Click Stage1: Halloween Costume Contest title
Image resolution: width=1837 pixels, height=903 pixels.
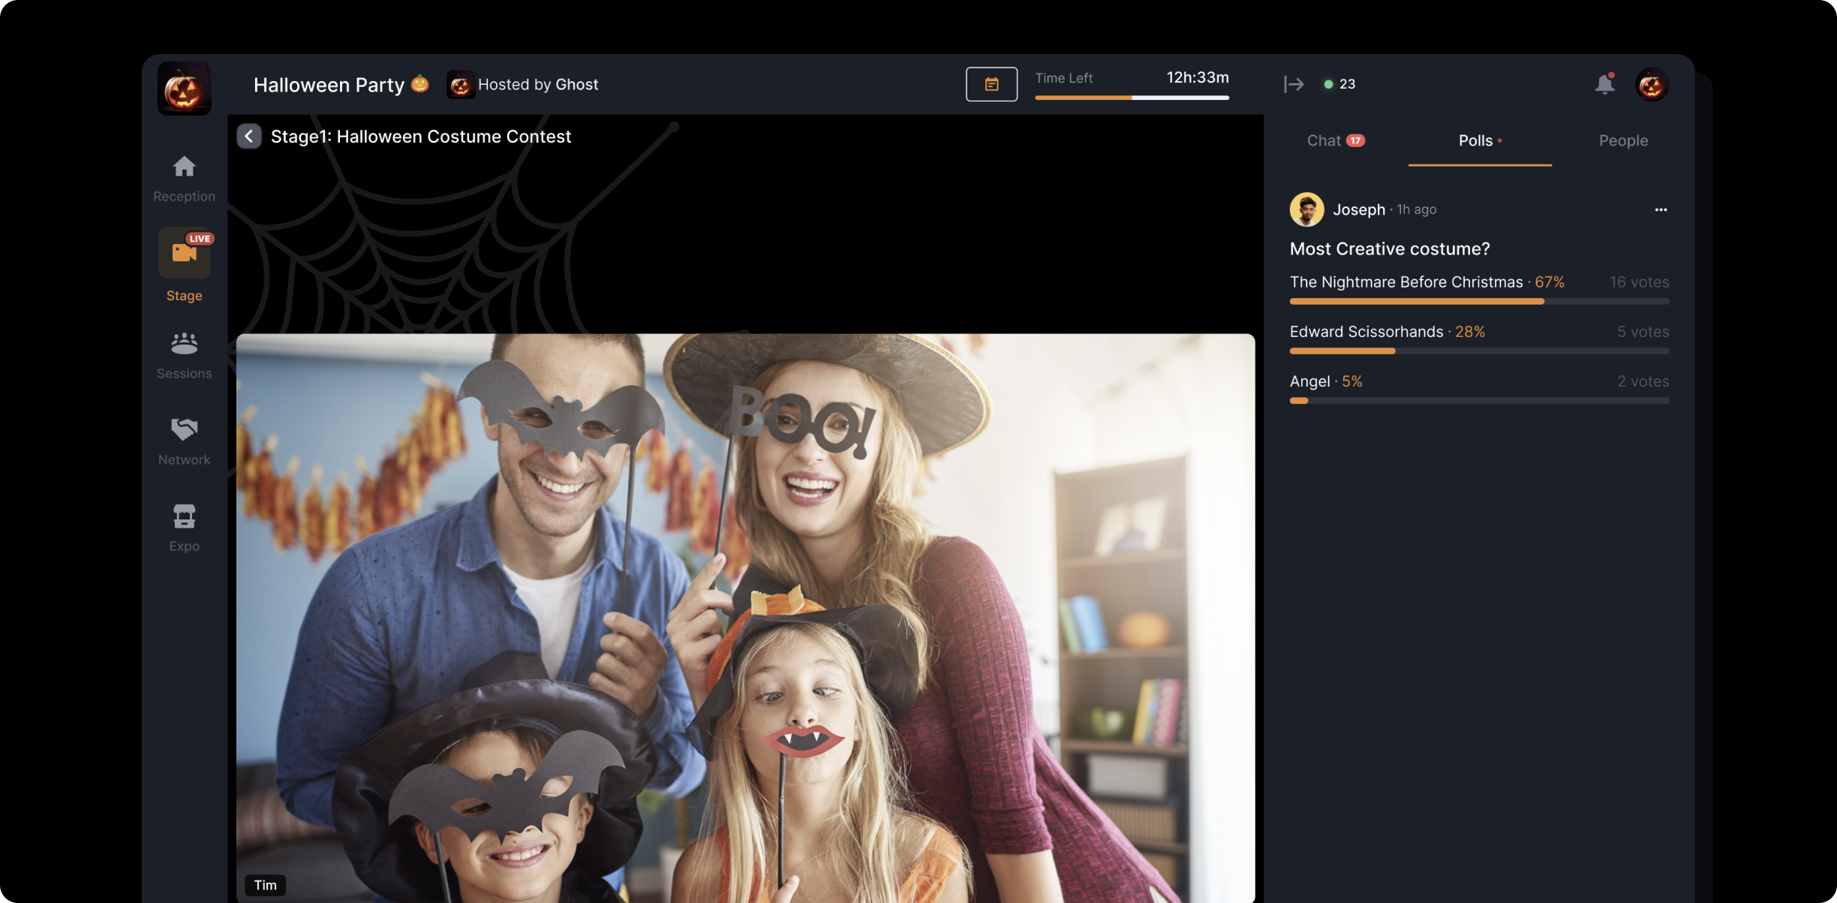coord(421,137)
